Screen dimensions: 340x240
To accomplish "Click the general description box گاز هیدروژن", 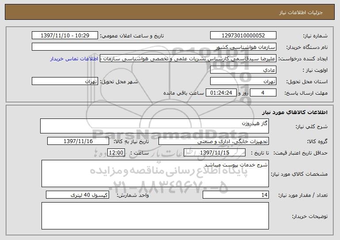I will [155, 126].
